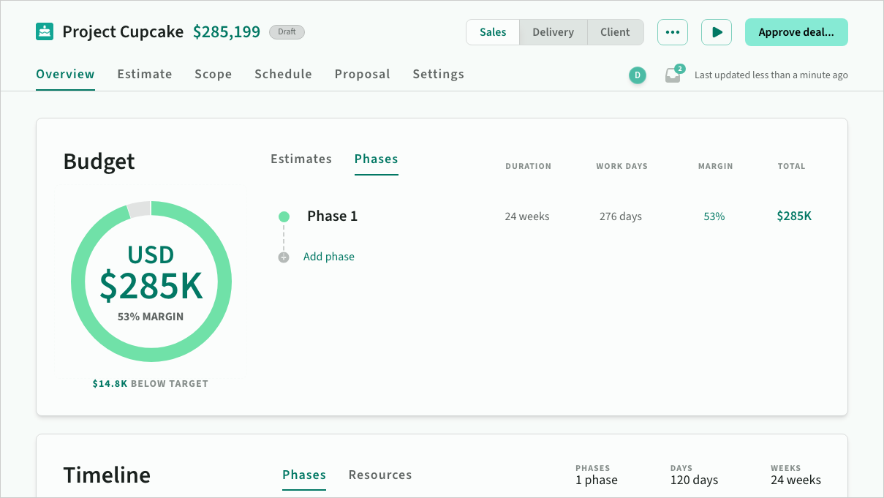This screenshot has height=498, width=884.
Task: Switch to the Sales view
Action: [493, 32]
